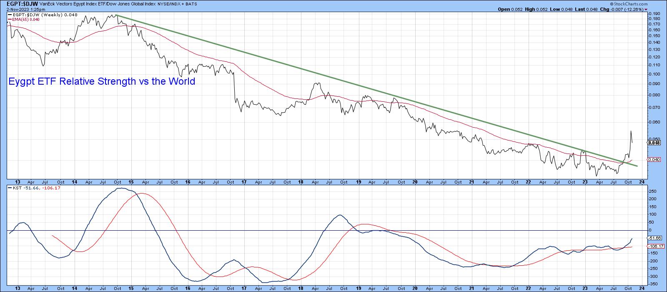Click the red down arrow beside Chg
This screenshot has height=292, width=667.
click(646, 9)
